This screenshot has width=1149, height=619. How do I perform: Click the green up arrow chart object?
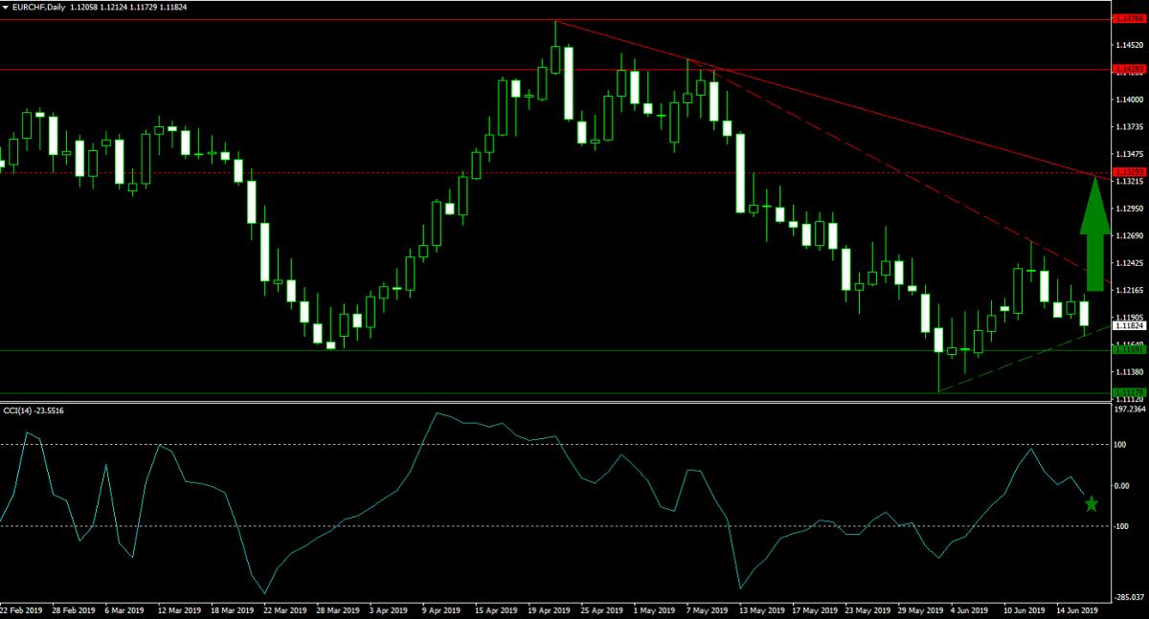click(x=1094, y=234)
